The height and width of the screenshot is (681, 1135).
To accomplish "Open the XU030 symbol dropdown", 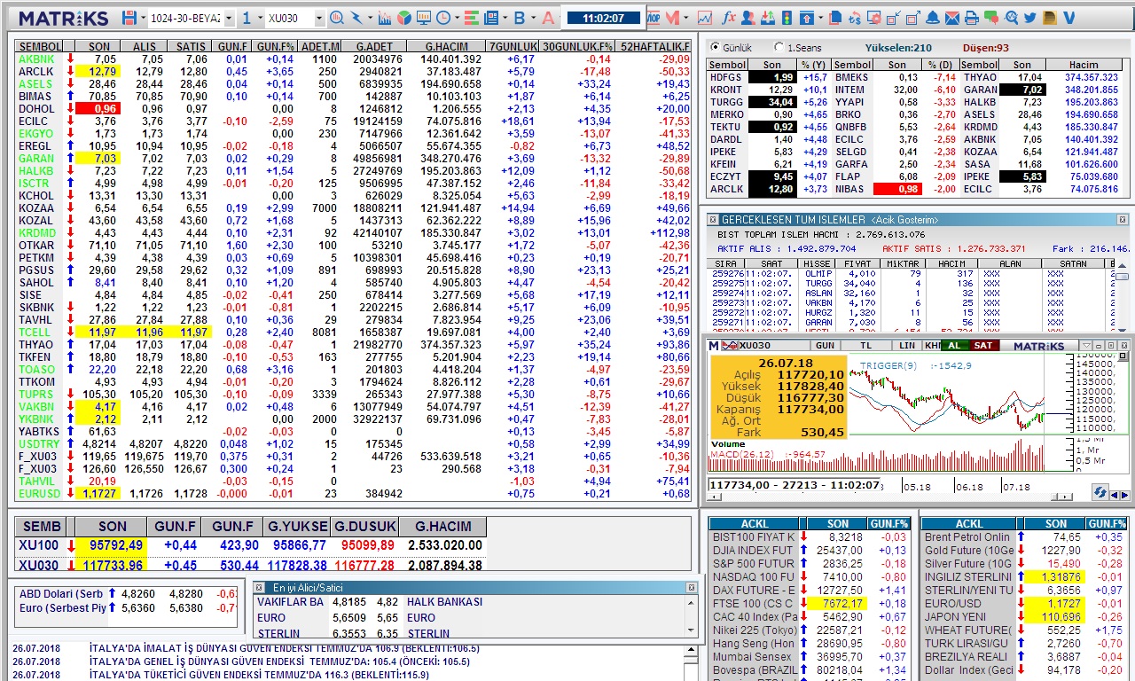I will (318, 18).
